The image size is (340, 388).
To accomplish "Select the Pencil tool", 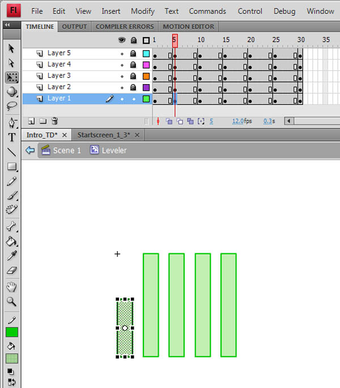I will [11, 181].
